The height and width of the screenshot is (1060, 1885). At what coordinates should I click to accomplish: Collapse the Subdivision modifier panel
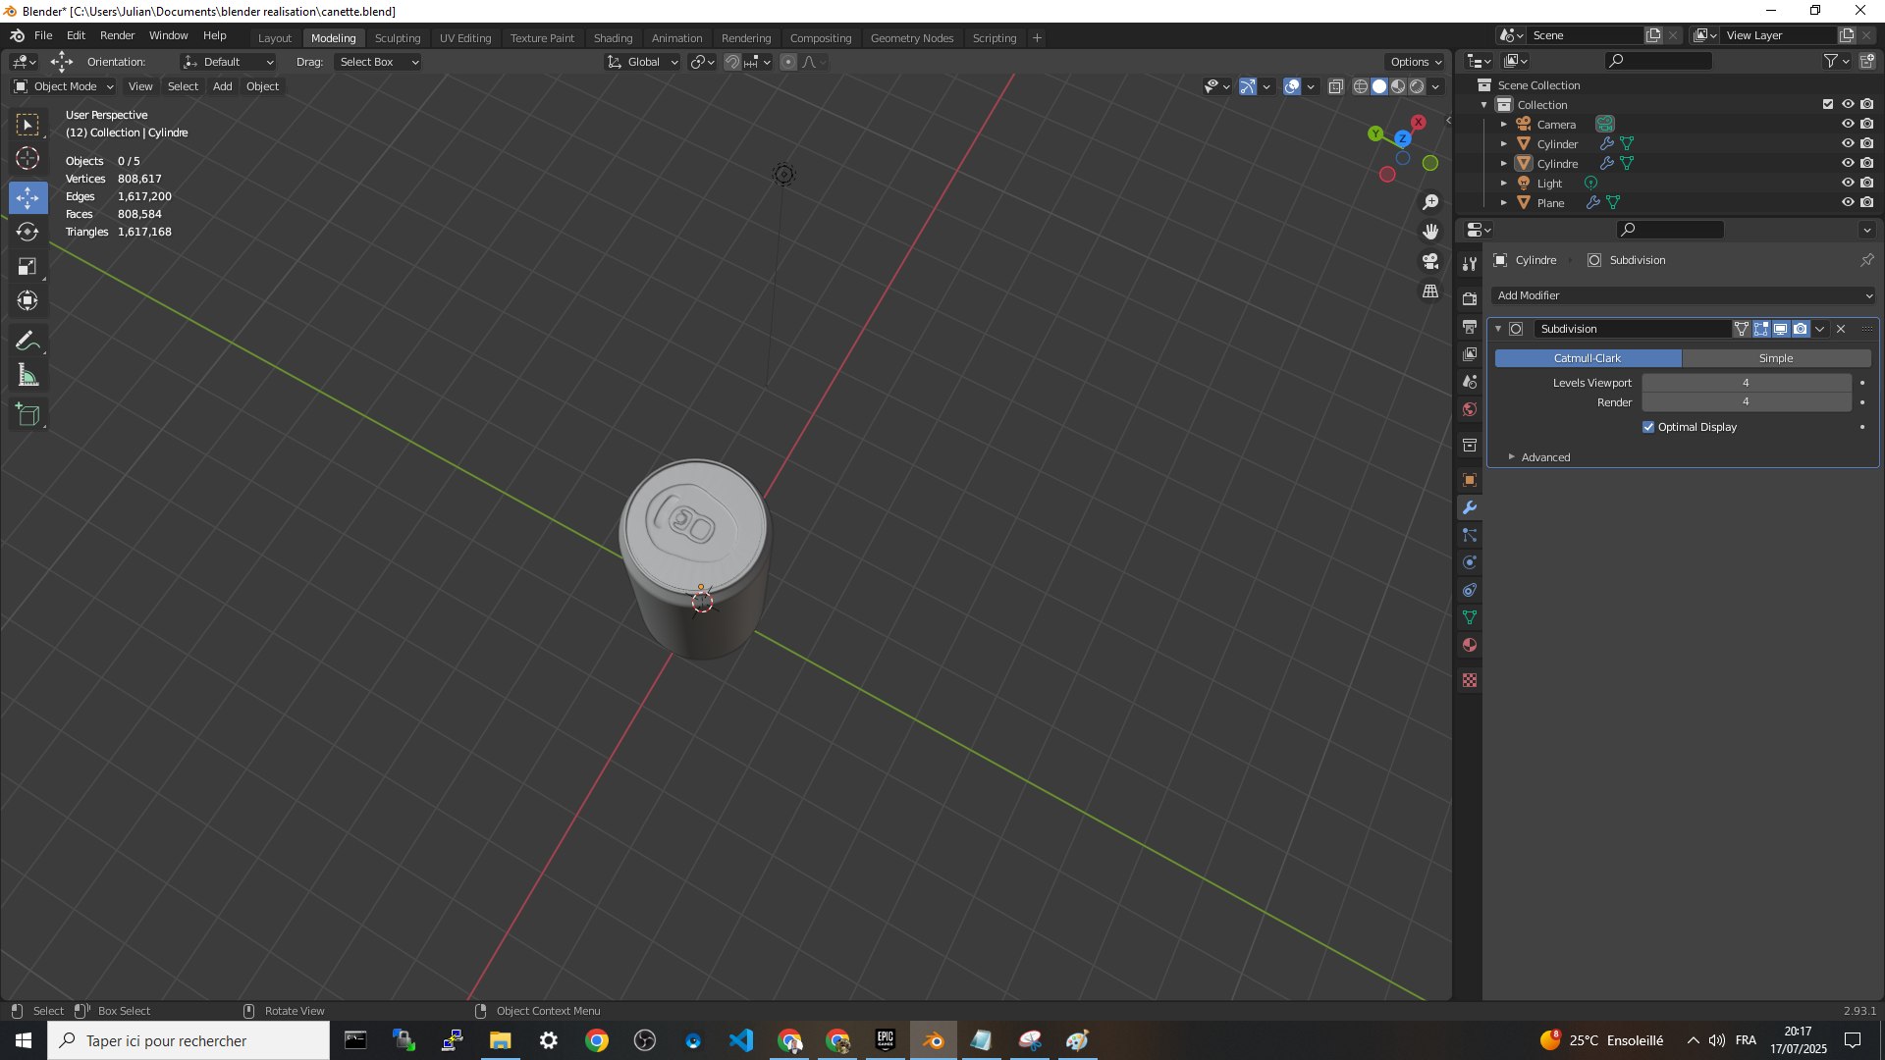1498,329
